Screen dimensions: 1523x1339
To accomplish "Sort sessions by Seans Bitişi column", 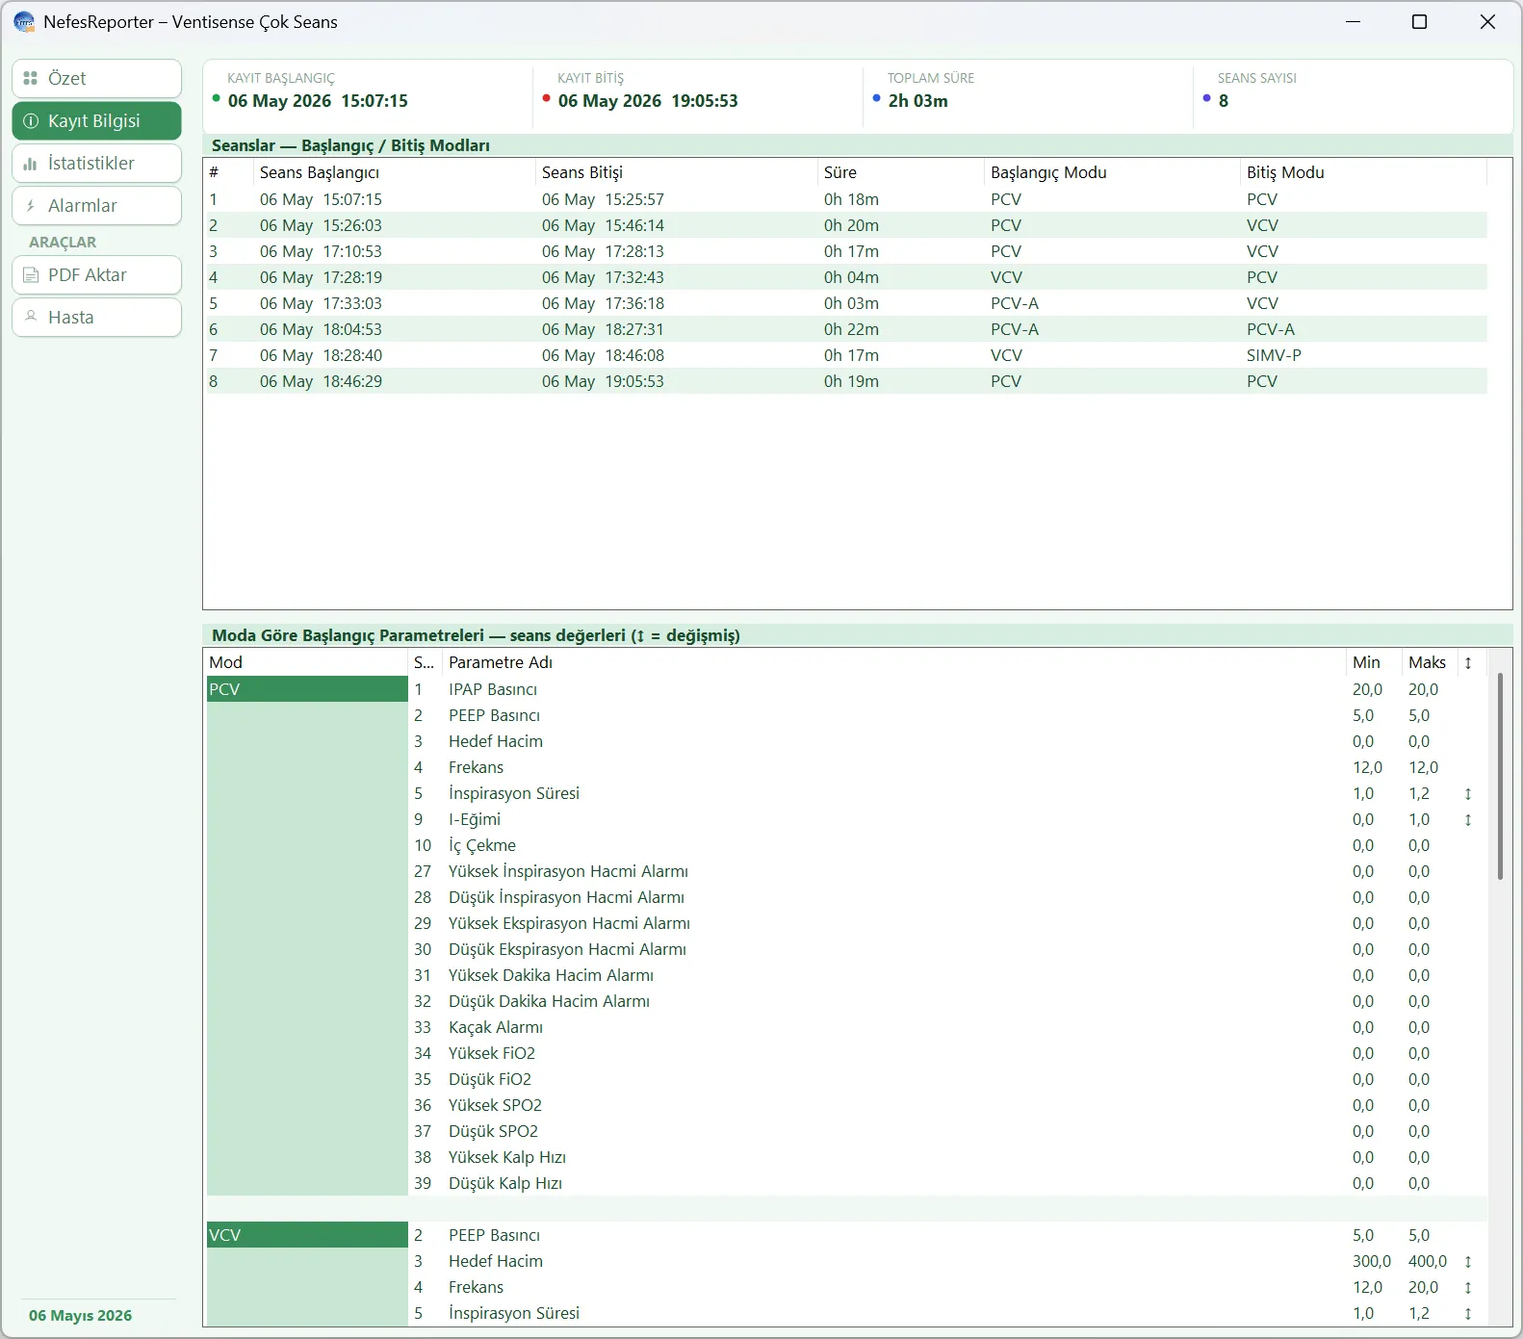I will coord(676,172).
